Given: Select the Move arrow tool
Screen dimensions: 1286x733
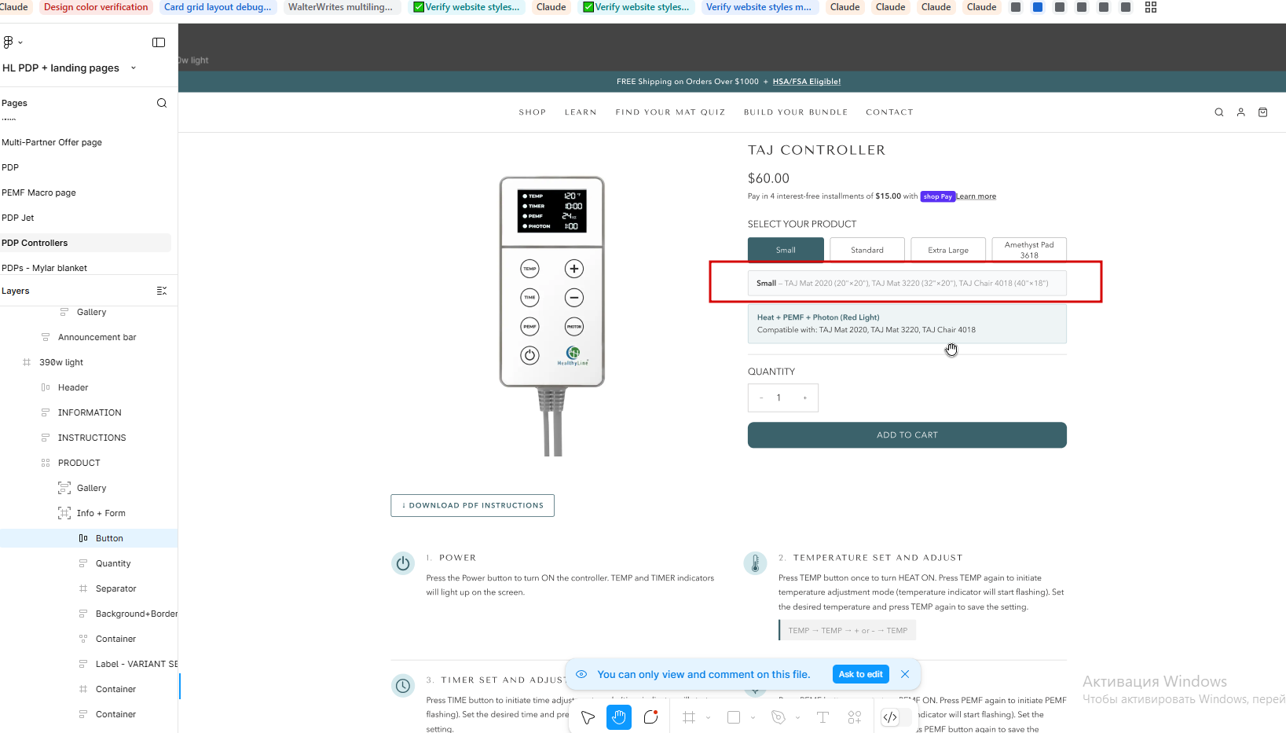Looking at the screenshot, I should pos(588,717).
